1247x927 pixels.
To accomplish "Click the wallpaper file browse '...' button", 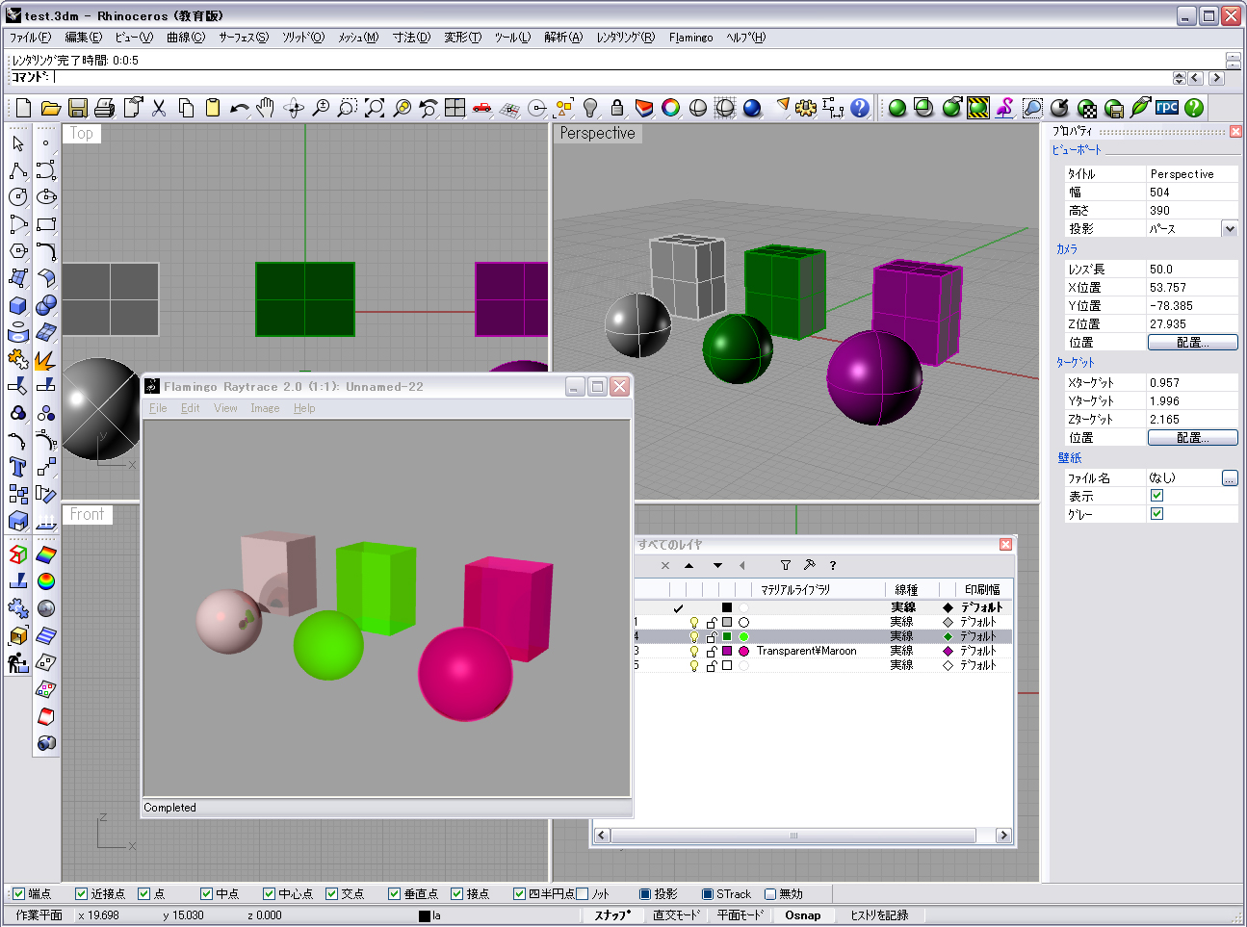I will click(1230, 478).
